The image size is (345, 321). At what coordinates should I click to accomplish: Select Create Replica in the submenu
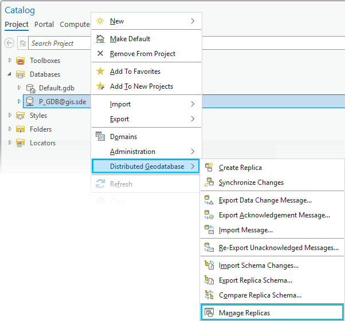pyautogui.click(x=272, y=168)
